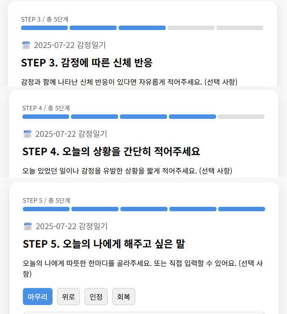Click the last gray progress segment in STEP 3 card

(x=239, y=28)
